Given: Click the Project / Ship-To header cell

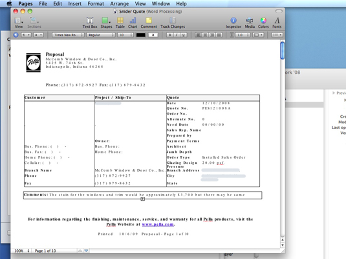Looking at the screenshot, I should pos(131,98).
